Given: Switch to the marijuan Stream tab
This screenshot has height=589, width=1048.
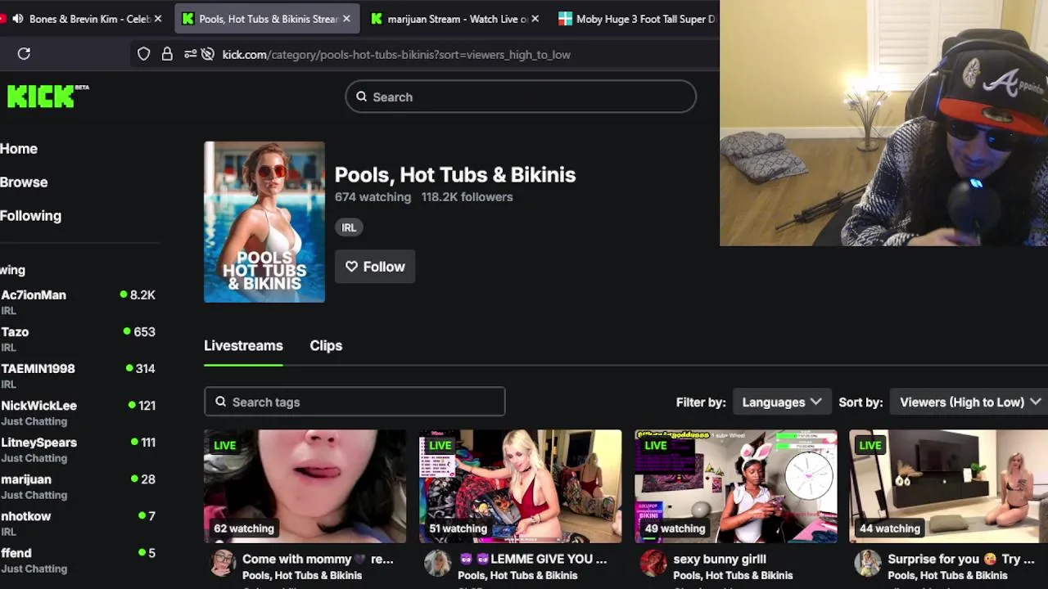Looking at the screenshot, I should click(455, 19).
